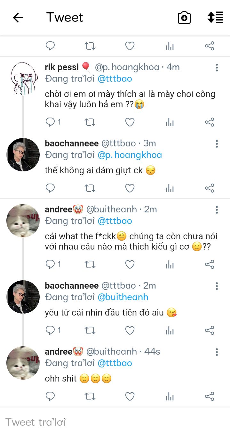
Task: Open the @buitheanh mention link
Action: (x=123, y=297)
